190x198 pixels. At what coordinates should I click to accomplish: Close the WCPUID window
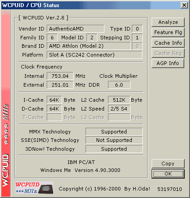click(x=184, y=5)
